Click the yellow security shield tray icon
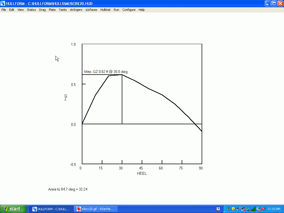The image size is (284, 213). click(x=233, y=209)
